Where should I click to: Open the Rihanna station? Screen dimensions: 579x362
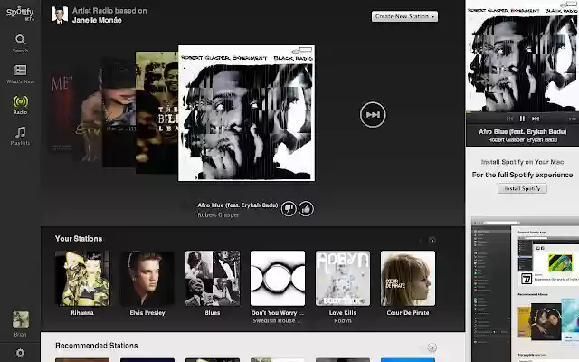click(x=82, y=279)
